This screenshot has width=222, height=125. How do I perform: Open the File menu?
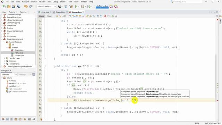click(7, 2)
